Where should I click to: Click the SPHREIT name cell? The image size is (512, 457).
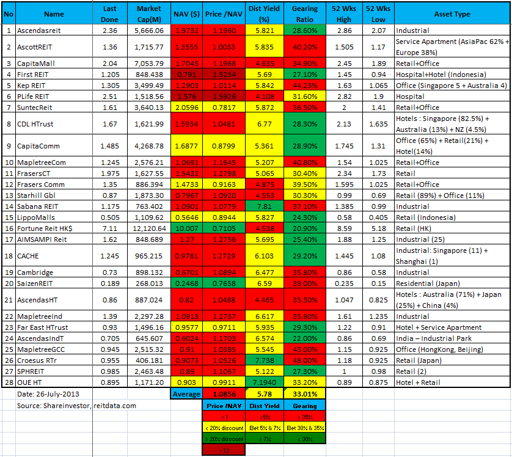pyautogui.click(x=54, y=371)
